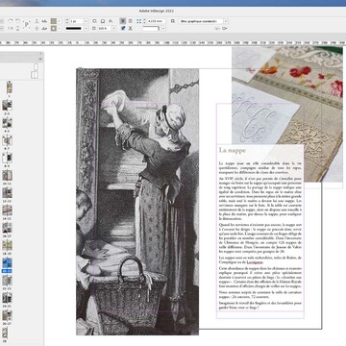The image size is (346, 346).
Task: Select spread 24-25 thumbnail
Action: coord(7,298)
